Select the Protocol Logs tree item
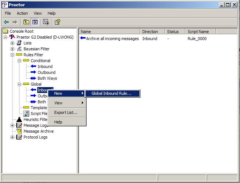The width and height of the screenshot is (240, 183). (35, 137)
